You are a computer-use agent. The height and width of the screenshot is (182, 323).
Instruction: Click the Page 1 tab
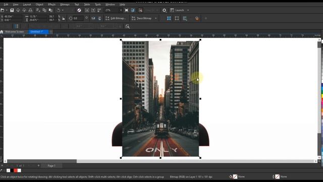51,166
